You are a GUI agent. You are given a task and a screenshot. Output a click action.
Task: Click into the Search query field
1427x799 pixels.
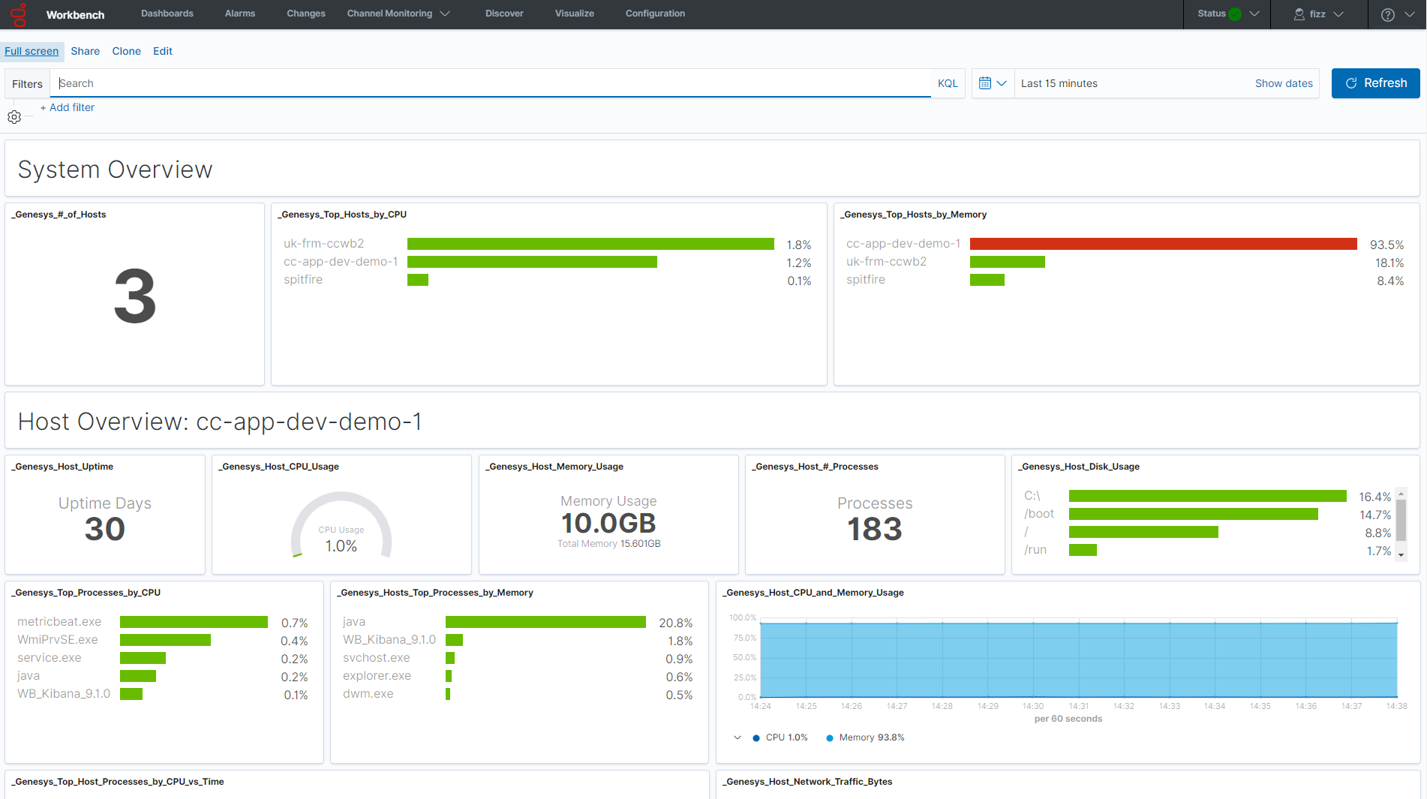click(x=488, y=83)
